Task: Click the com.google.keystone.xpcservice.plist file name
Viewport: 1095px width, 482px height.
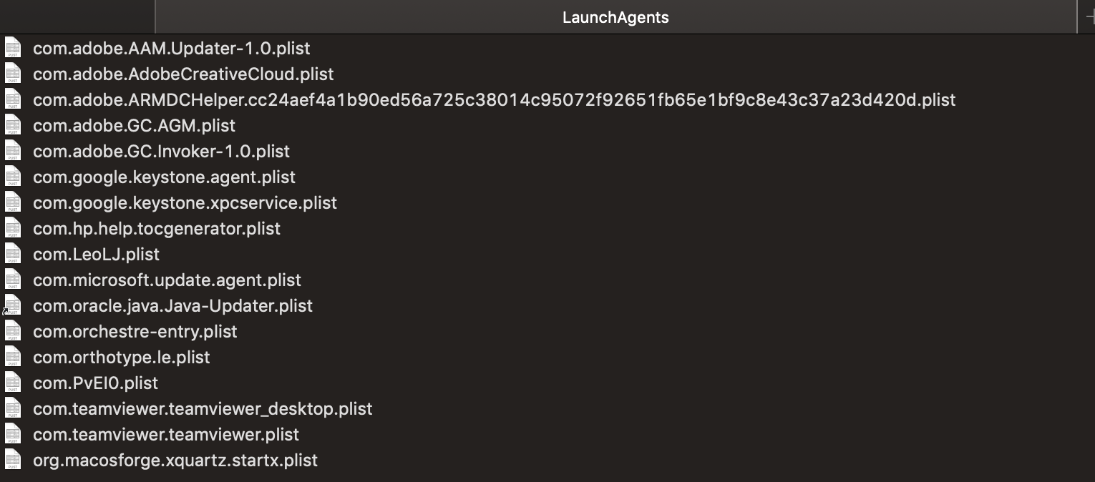Action: point(185,203)
